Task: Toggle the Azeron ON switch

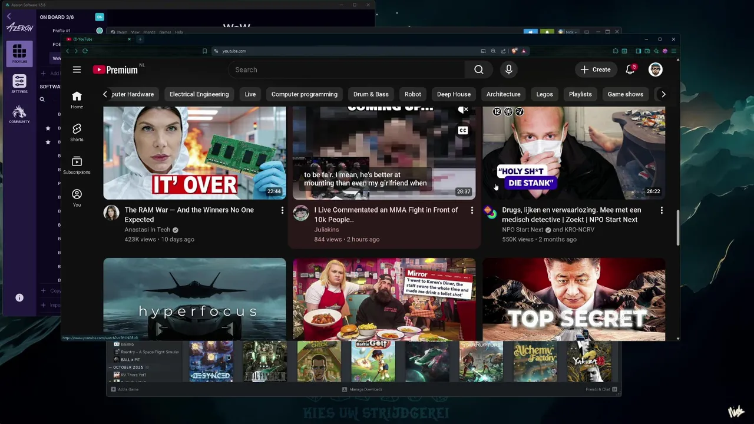Action: click(x=100, y=17)
